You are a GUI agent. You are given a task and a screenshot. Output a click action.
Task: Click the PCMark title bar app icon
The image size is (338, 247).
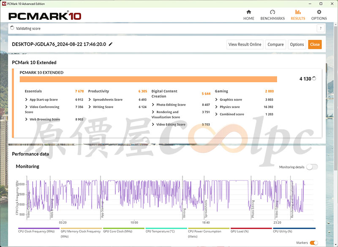pyautogui.click(x=4, y=4)
